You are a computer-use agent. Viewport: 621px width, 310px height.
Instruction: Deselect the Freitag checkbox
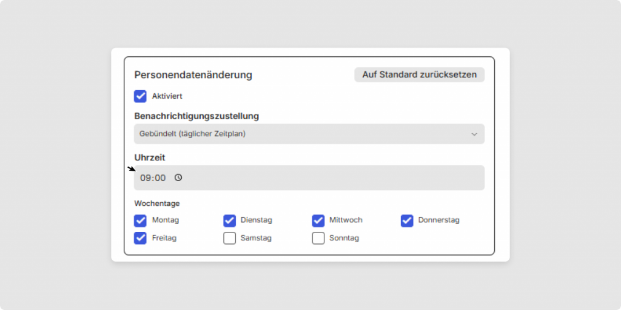click(140, 238)
